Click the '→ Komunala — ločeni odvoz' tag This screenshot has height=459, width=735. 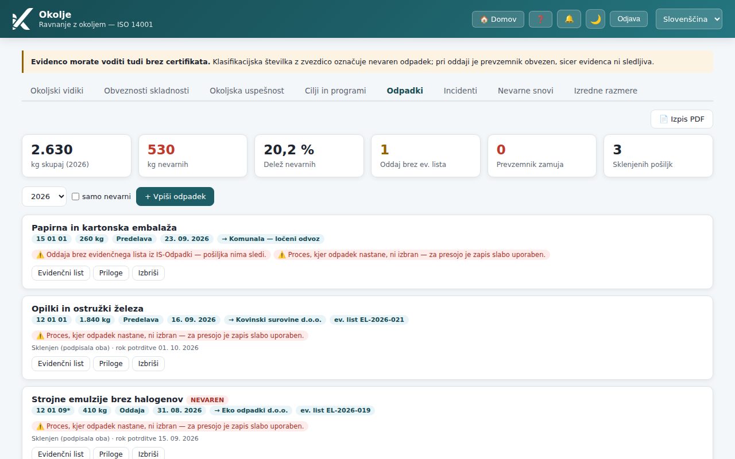coord(270,239)
